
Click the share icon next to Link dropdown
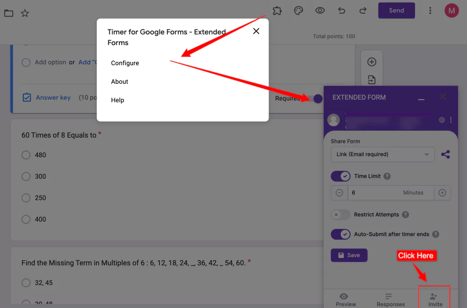click(x=446, y=154)
